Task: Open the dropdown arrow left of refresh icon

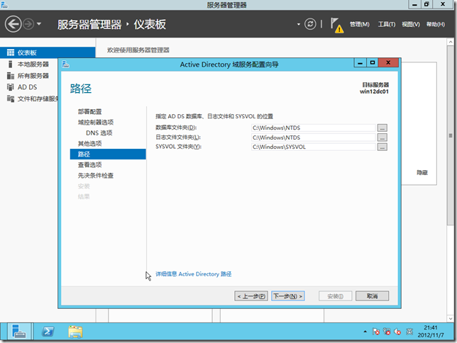Action: pos(299,24)
